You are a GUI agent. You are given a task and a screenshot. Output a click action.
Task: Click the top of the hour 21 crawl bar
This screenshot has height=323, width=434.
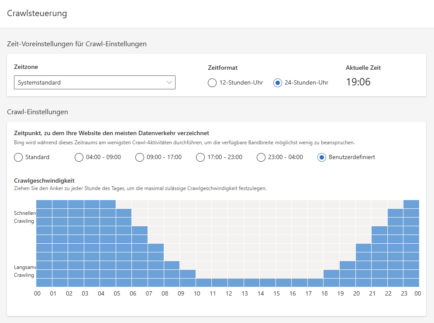pos(379,231)
